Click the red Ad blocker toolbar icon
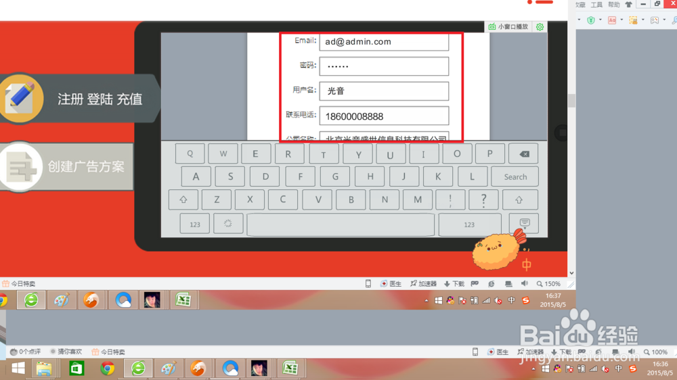This screenshot has width=677, height=380. coord(612,20)
